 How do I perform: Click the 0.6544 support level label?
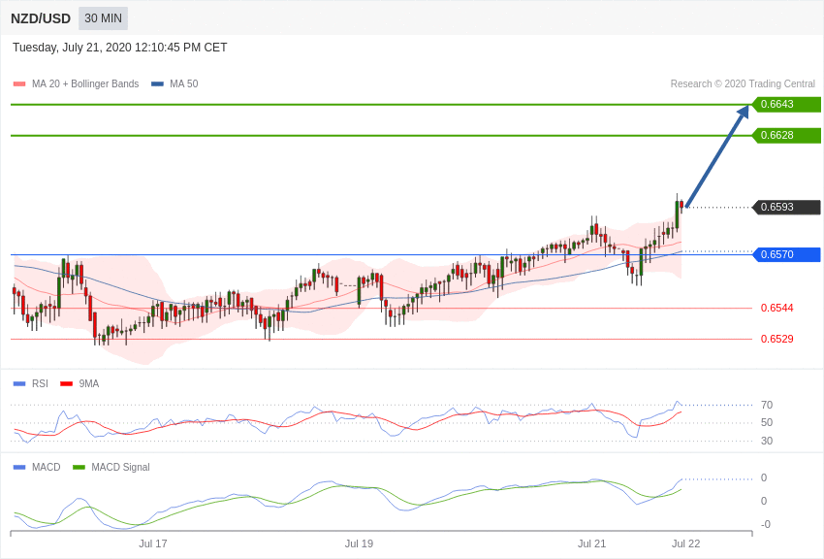pyautogui.click(x=777, y=308)
